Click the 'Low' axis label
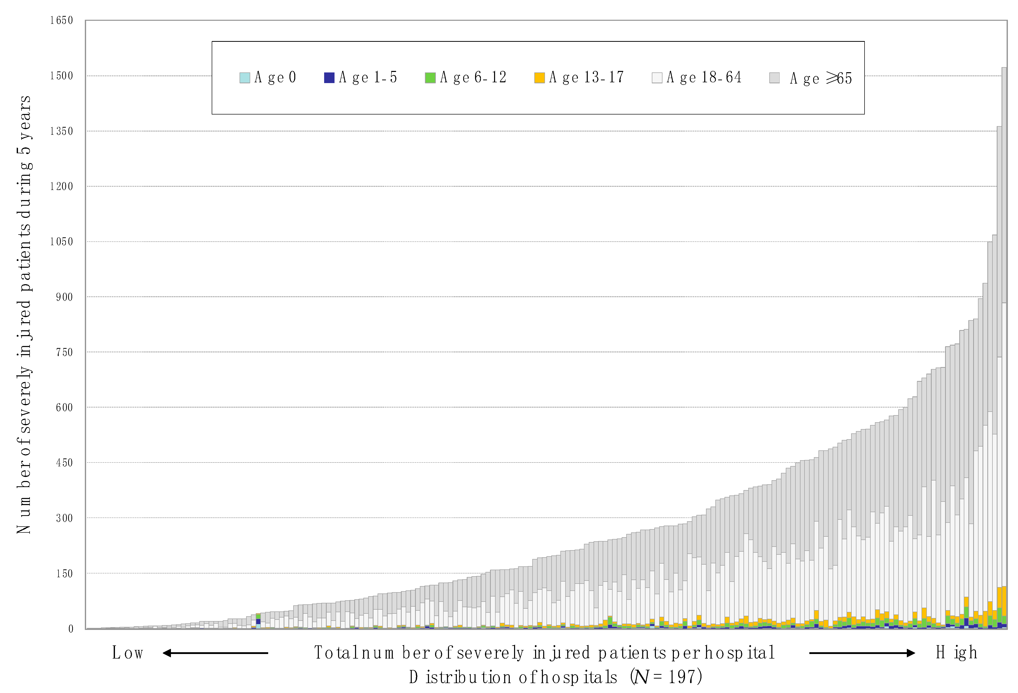 pyautogui.click(x=127, y=653)
